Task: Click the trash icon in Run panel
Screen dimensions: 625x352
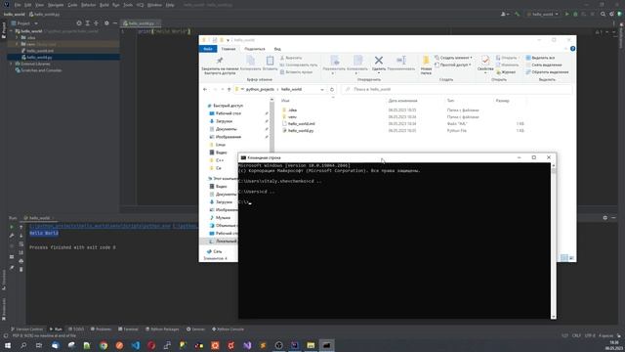Action: (x=21, y=270)
